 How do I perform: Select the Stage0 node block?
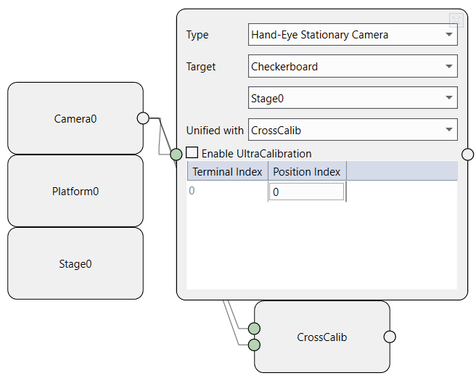click(75, 264)
